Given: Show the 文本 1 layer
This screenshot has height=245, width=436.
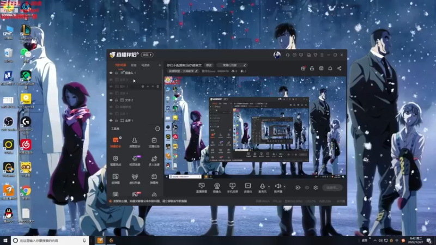Looking at the screenshot, I should tap(111, 114).
